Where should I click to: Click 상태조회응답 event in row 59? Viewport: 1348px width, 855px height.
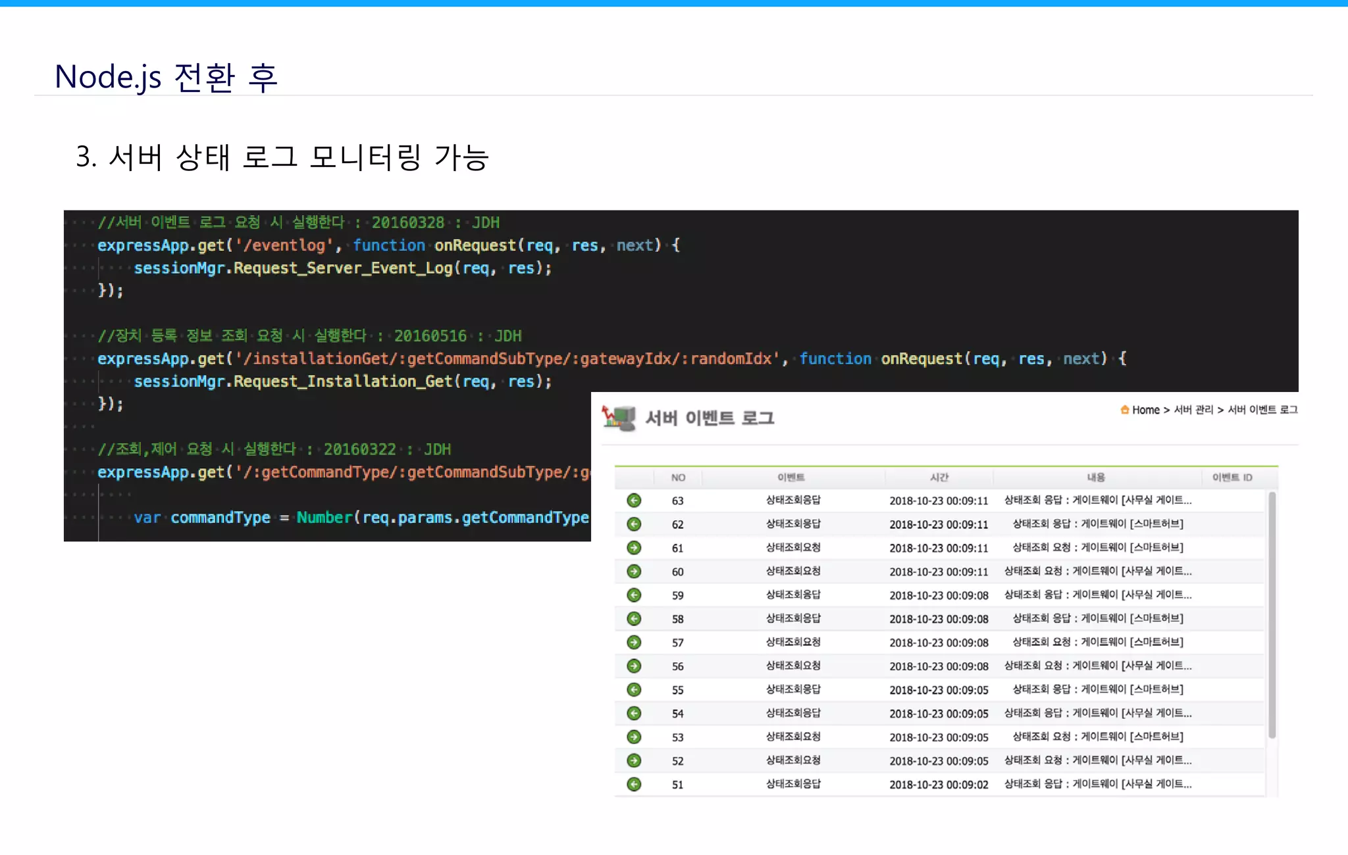(x=793, y=595)
